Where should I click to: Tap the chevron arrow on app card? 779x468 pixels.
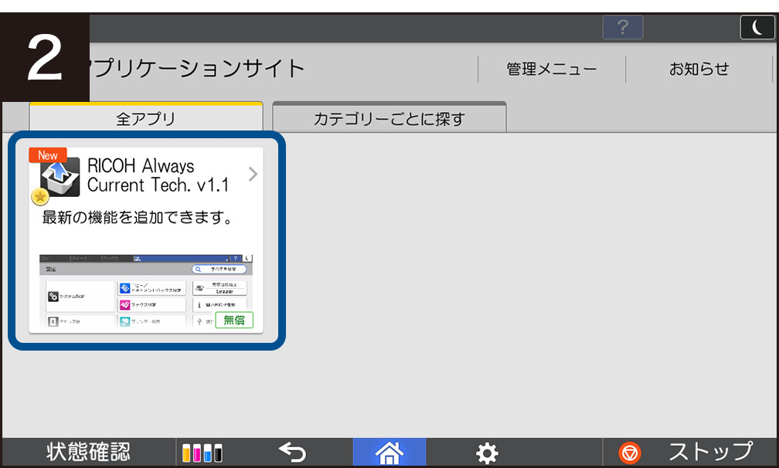(x=253, y=175)
